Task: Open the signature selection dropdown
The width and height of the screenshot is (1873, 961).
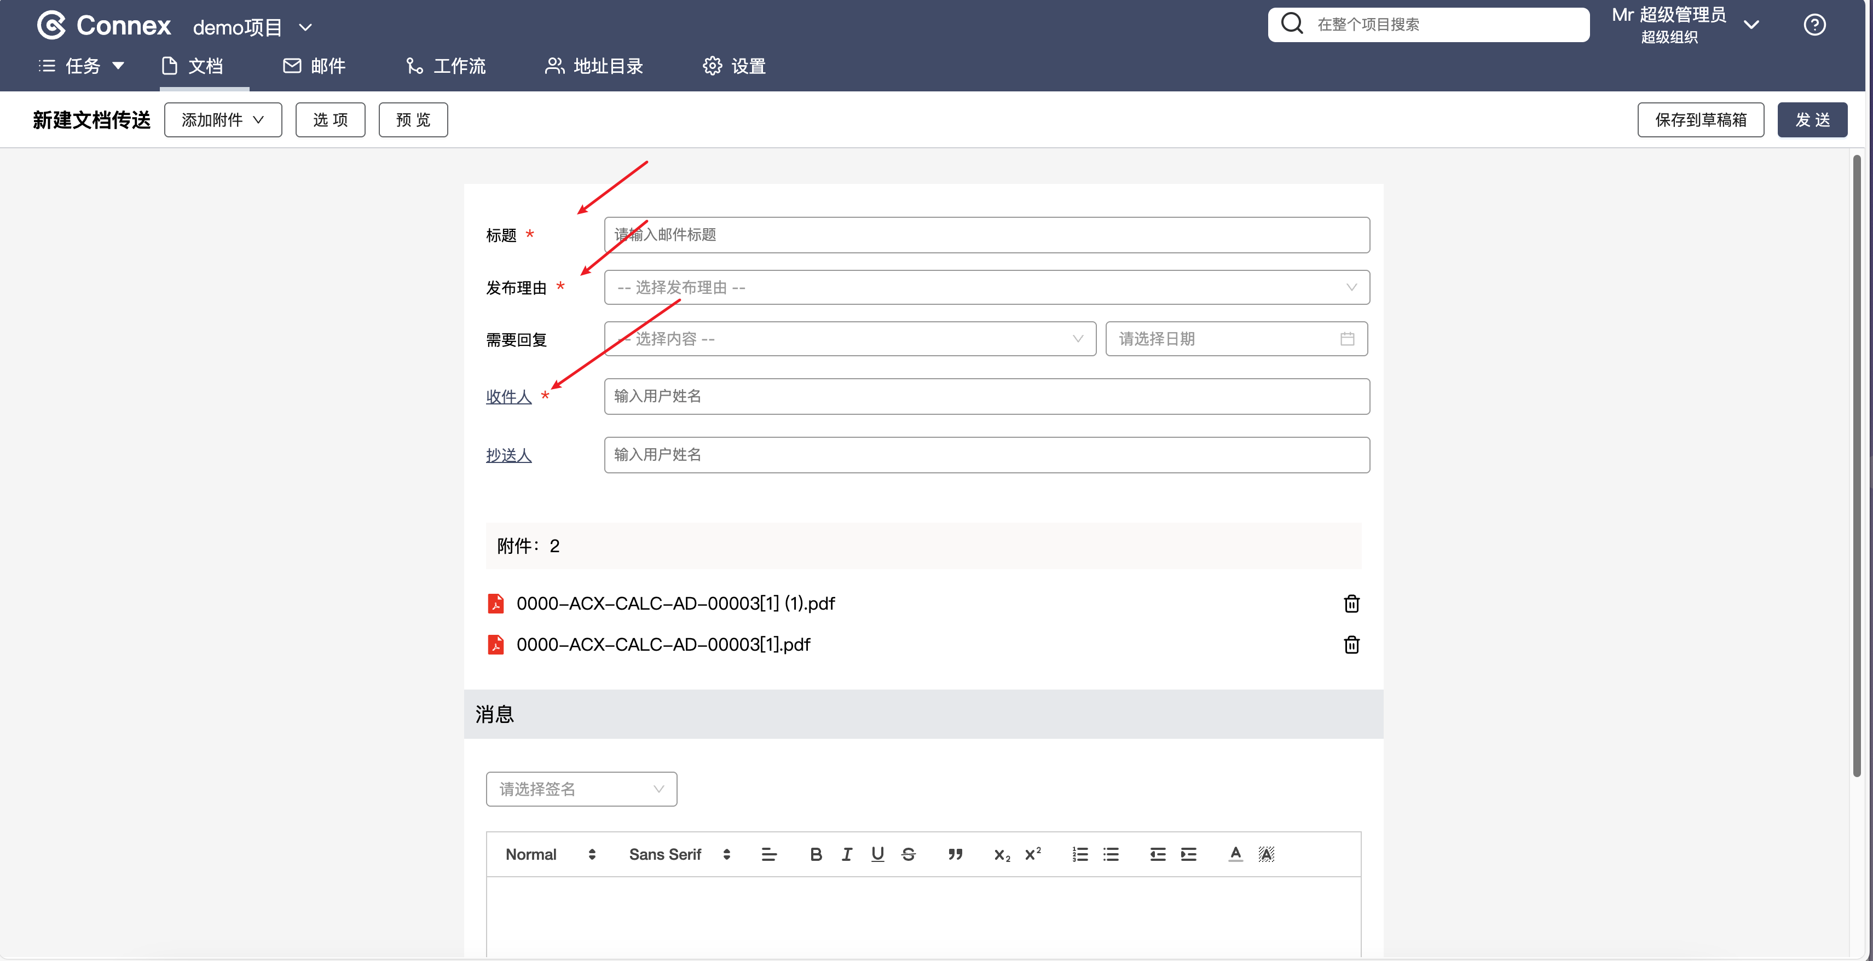Action: (581, 790)
